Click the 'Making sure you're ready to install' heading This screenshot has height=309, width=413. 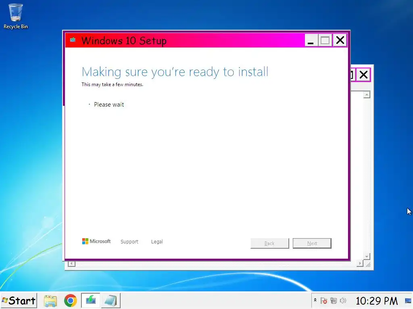pos(175,72)
